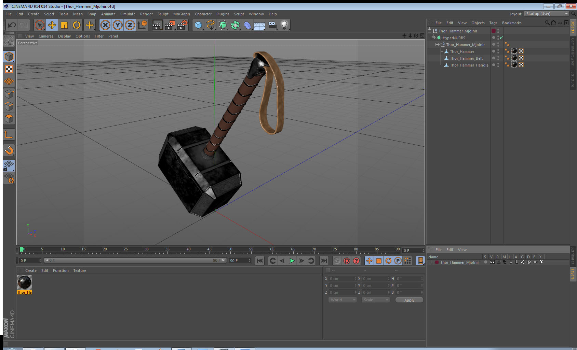577x350 pixels.
Task: Activate the Rotate tool
Action: [77, 25]
